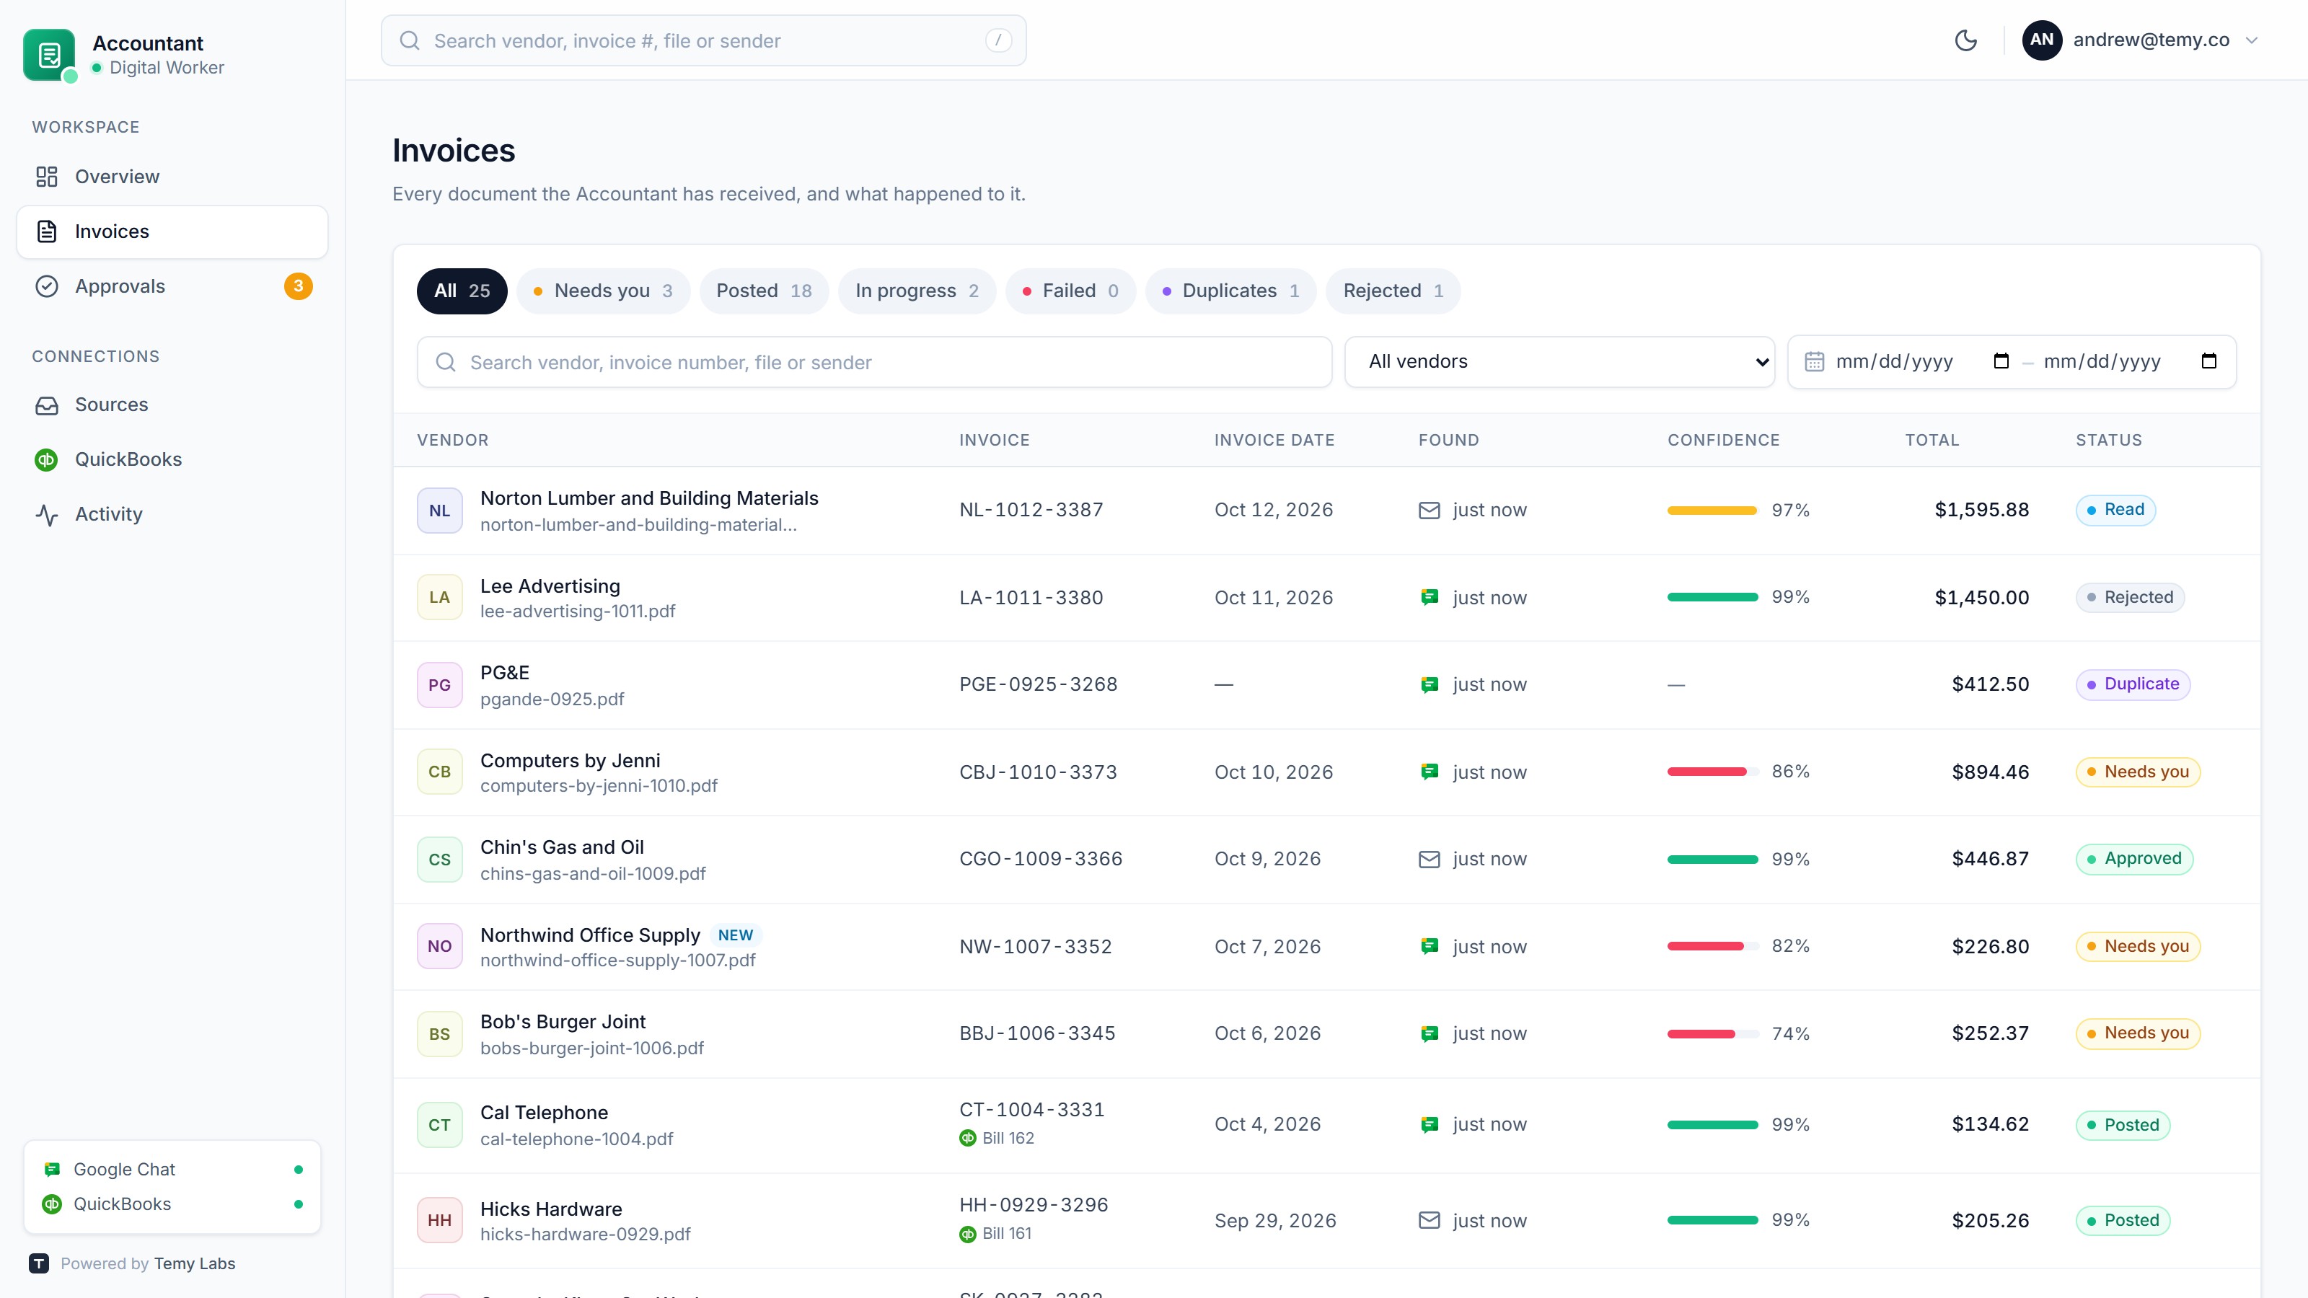The width and height of the screenshot is (2308, 1298).
Task: Open the start date calendar picker
Action: click(2001, 361)
